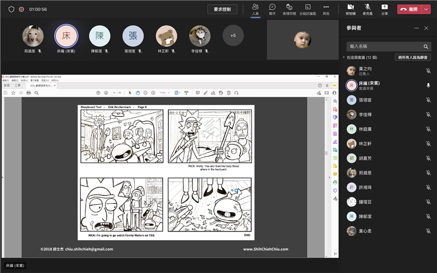Expand the +5 more participants bubble
The height and width of the screenshot is (273, 437).
(x=233, y=35)
